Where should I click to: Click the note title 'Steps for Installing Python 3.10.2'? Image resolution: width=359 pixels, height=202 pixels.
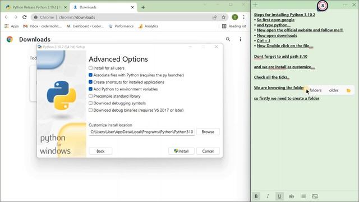(x=284, y=15)
